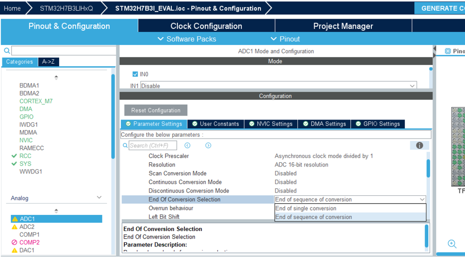
Task: Collapse the left panel using the splitter arrow
Action: (x=434, y=48)
